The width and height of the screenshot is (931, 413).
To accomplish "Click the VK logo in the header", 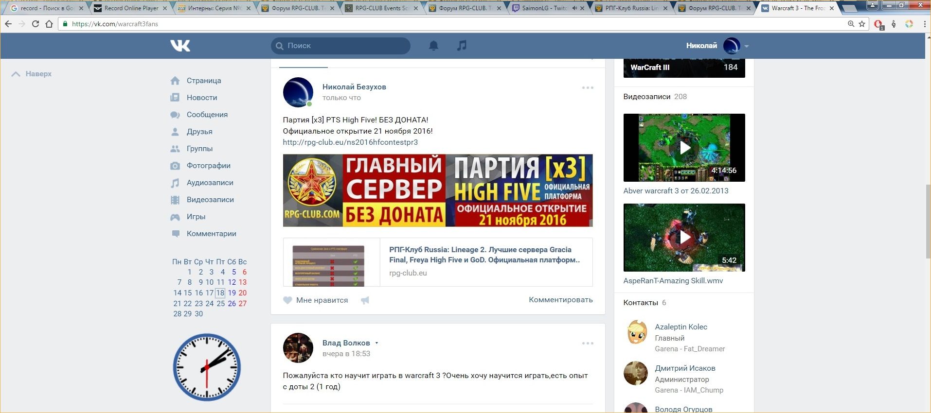I will 180,46.
